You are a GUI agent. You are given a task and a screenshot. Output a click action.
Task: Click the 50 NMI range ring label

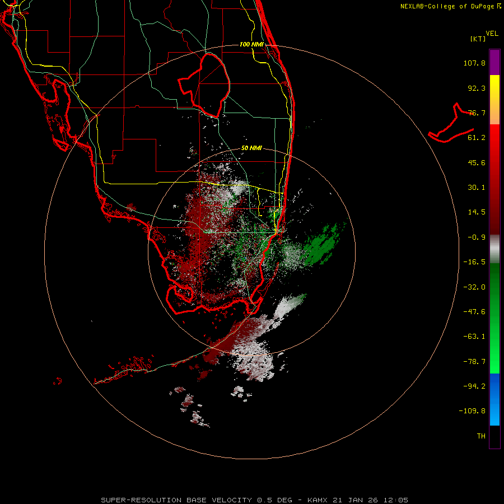(x=251, y=148)
